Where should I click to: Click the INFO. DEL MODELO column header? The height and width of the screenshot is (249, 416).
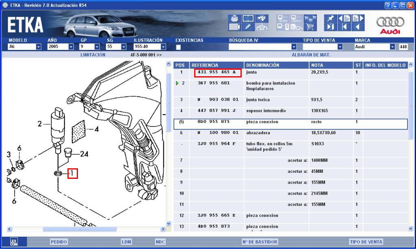(x=385, y=65)
